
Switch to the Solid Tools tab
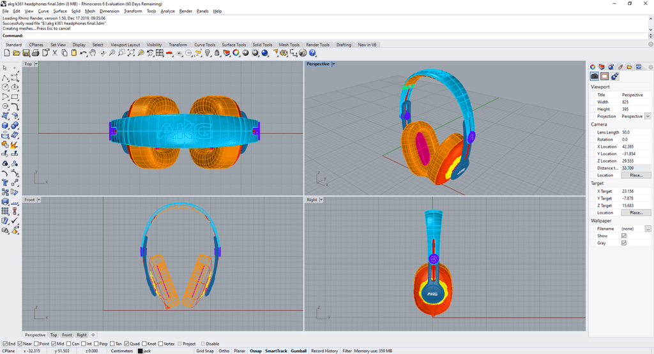pos(262,45)
